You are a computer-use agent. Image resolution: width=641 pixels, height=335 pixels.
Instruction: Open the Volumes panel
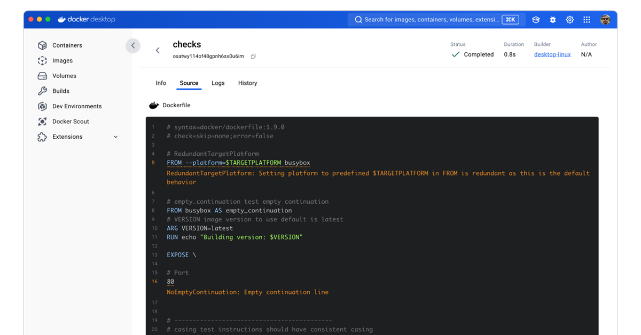65,76
